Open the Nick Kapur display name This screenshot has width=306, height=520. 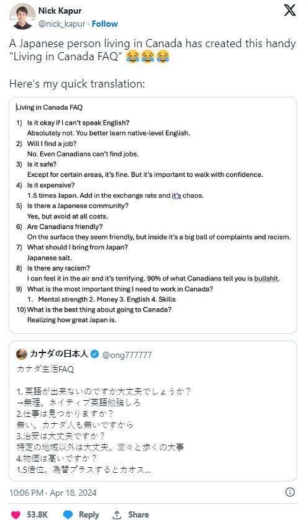[60, 11]
